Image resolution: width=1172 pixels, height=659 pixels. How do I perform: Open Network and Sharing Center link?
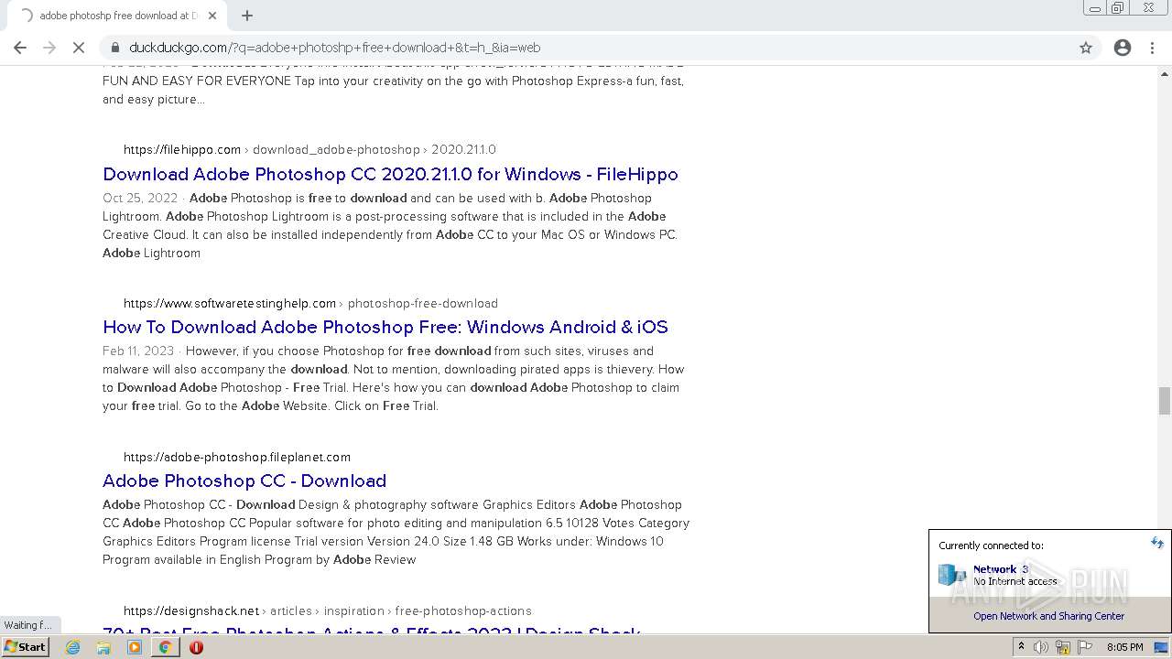coord(1048,616)
